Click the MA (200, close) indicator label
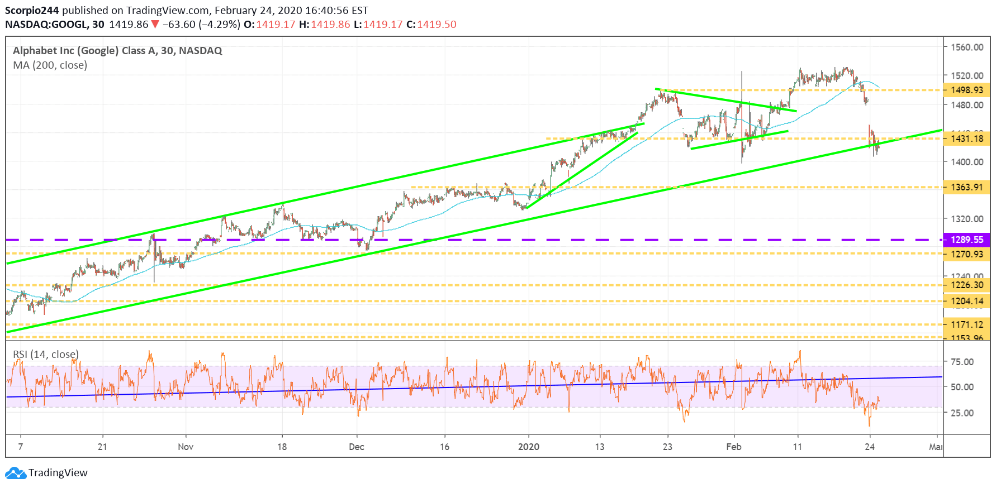The width and height of the screenshot is (996, 488). point(50,65)
